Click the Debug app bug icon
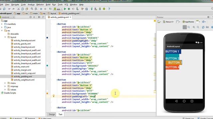Viewport: 213px width, 119px height. tap(69, 9)
